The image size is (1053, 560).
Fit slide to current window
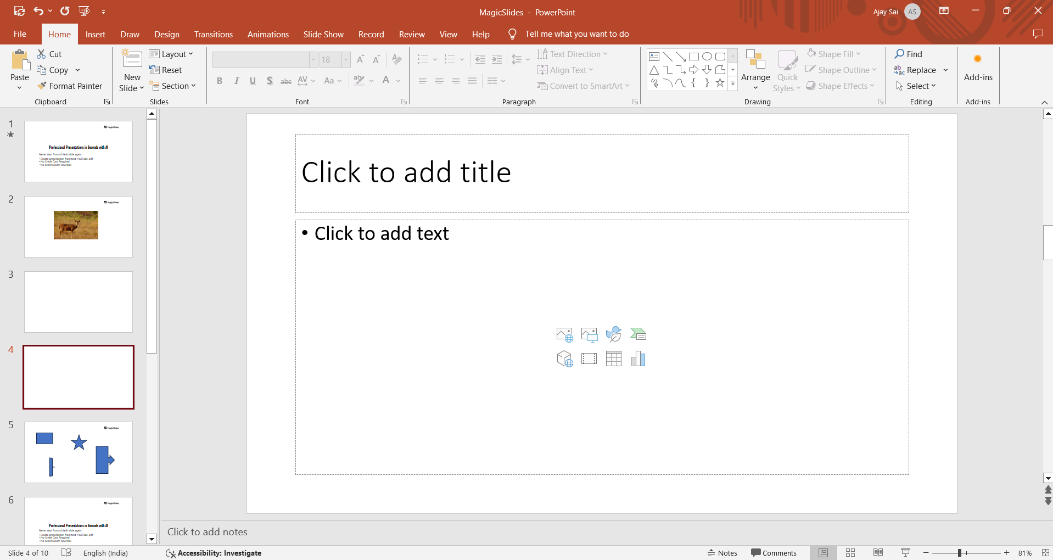[x=1045, y=553]
